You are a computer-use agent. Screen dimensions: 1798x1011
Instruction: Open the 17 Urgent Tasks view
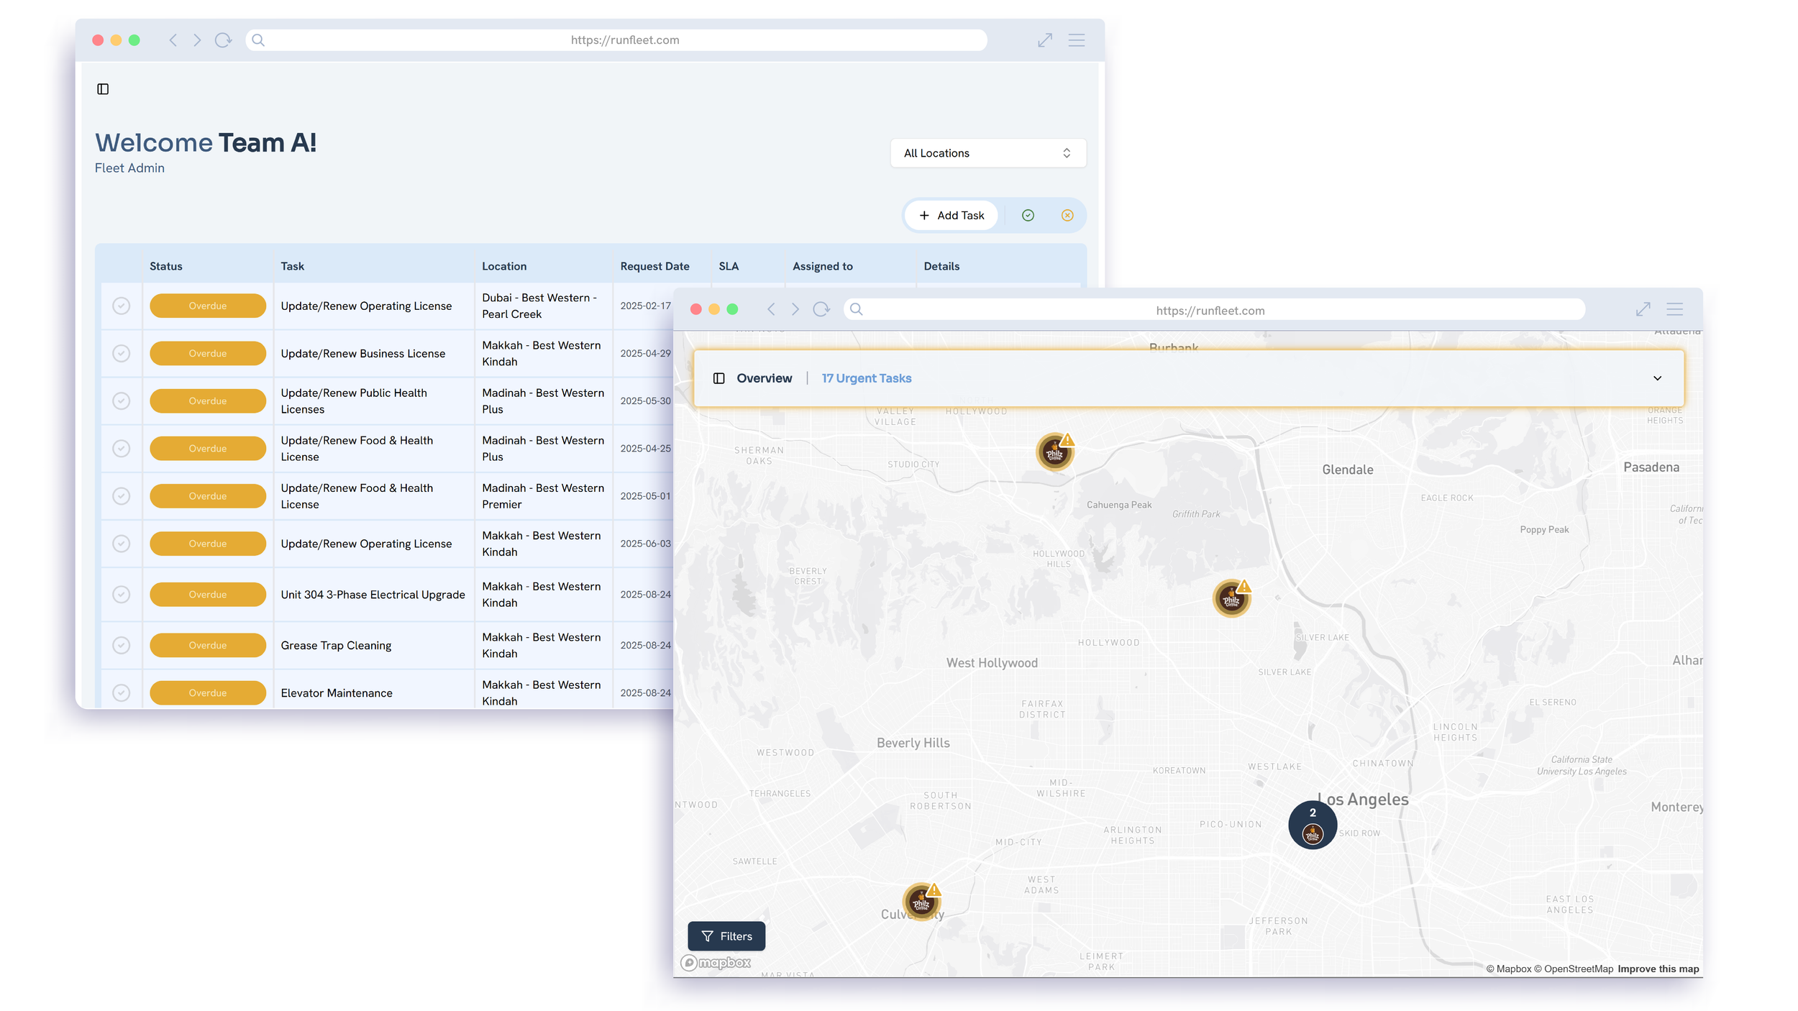point(866,378)
